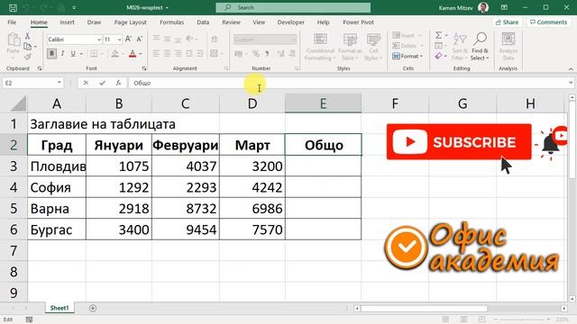Open the Format cells dropdown
577x324 pixels.
coord(408,56)
